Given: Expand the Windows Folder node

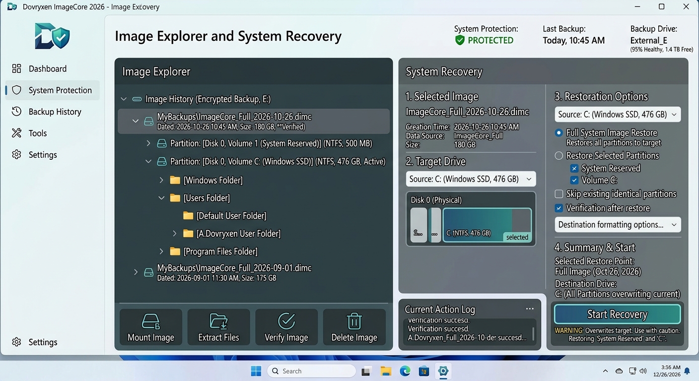Looking at the screenshot, I should [161, 180].
